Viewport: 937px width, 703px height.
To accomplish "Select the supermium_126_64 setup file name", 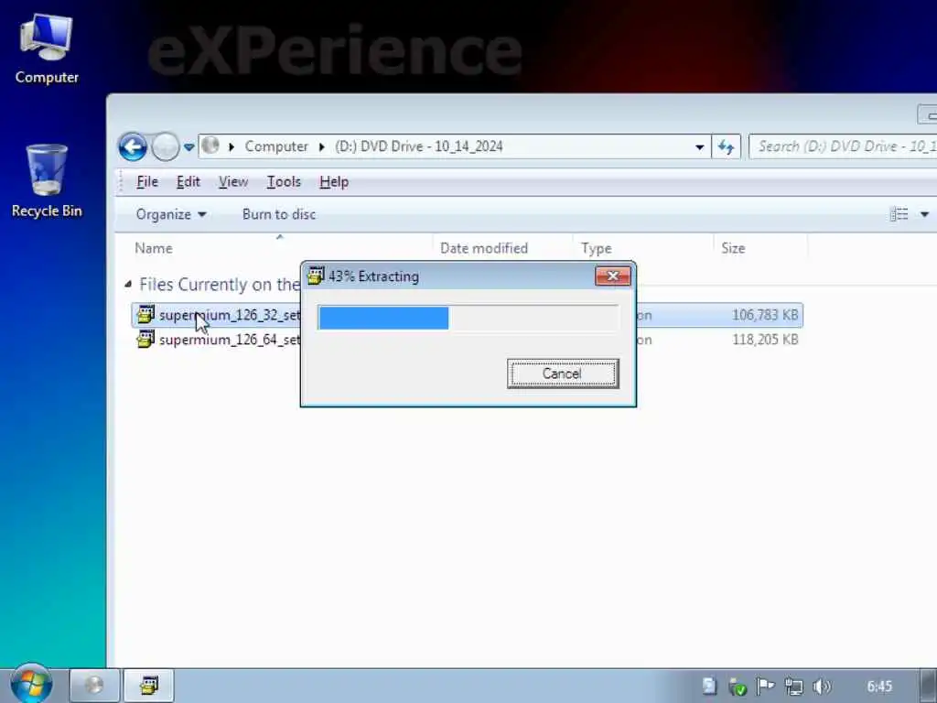I will pyautogui.click(x=230, y=340).
